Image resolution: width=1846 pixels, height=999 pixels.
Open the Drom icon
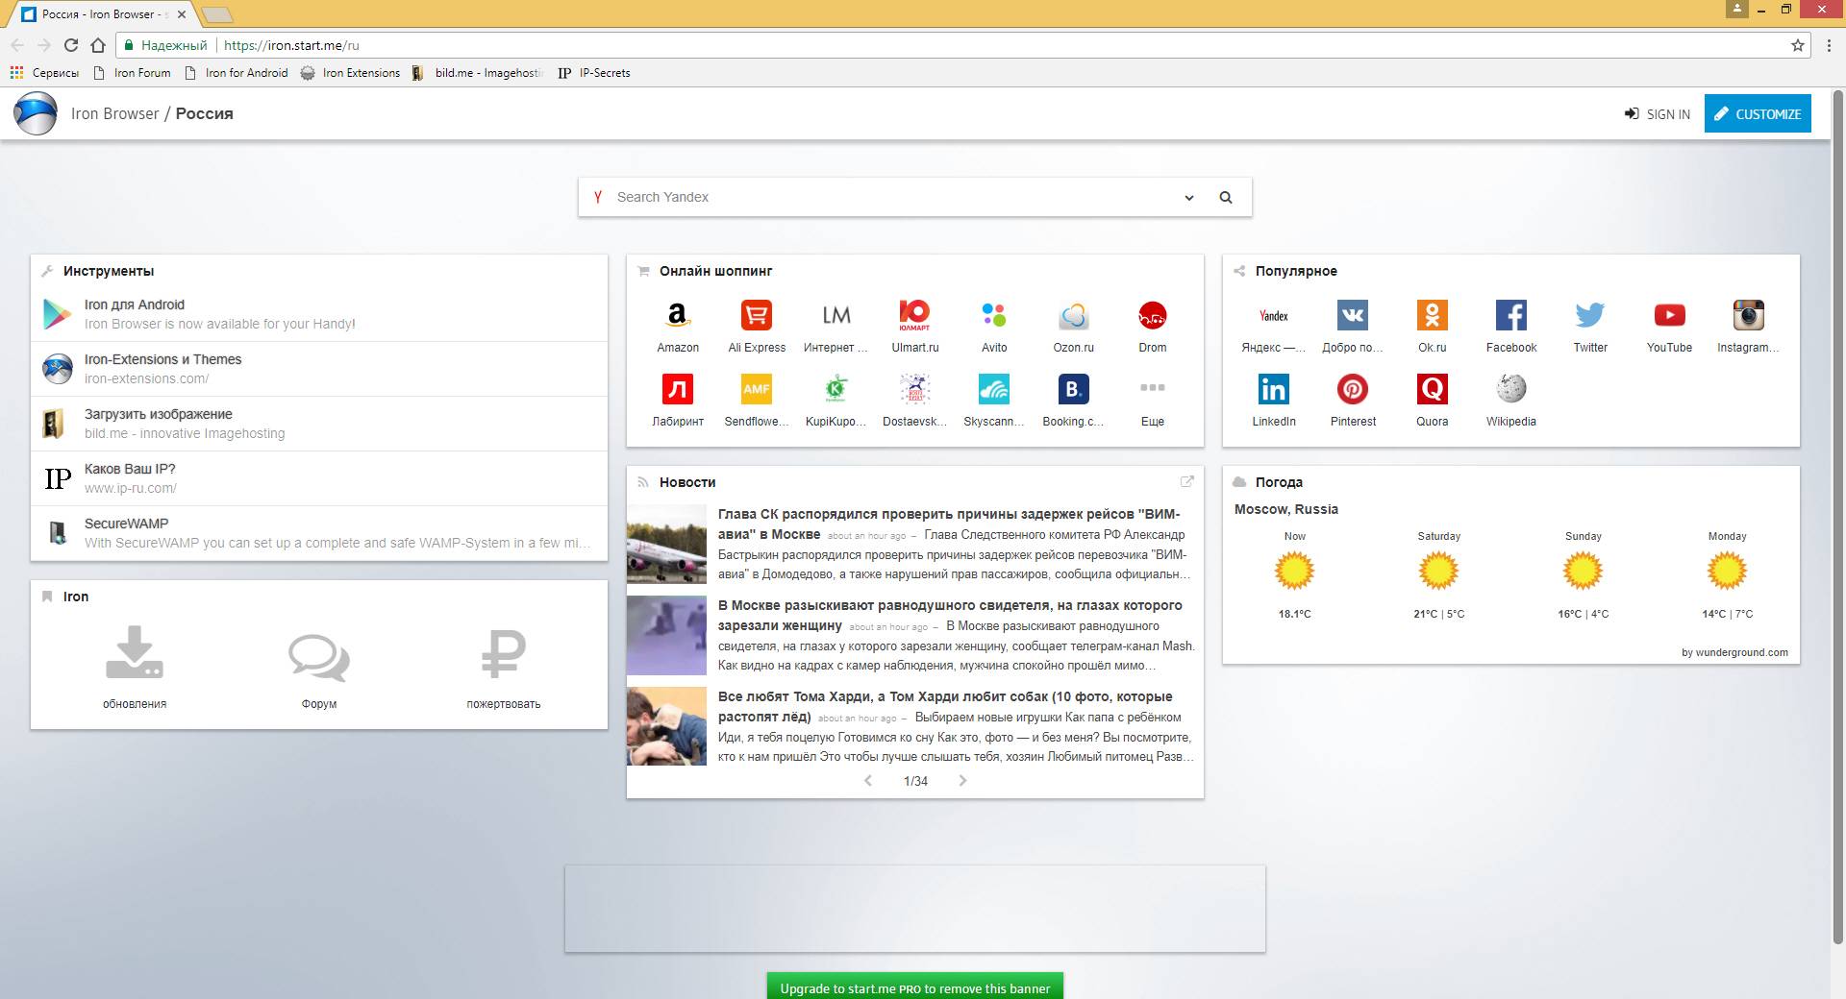[x=1152, y=315]
